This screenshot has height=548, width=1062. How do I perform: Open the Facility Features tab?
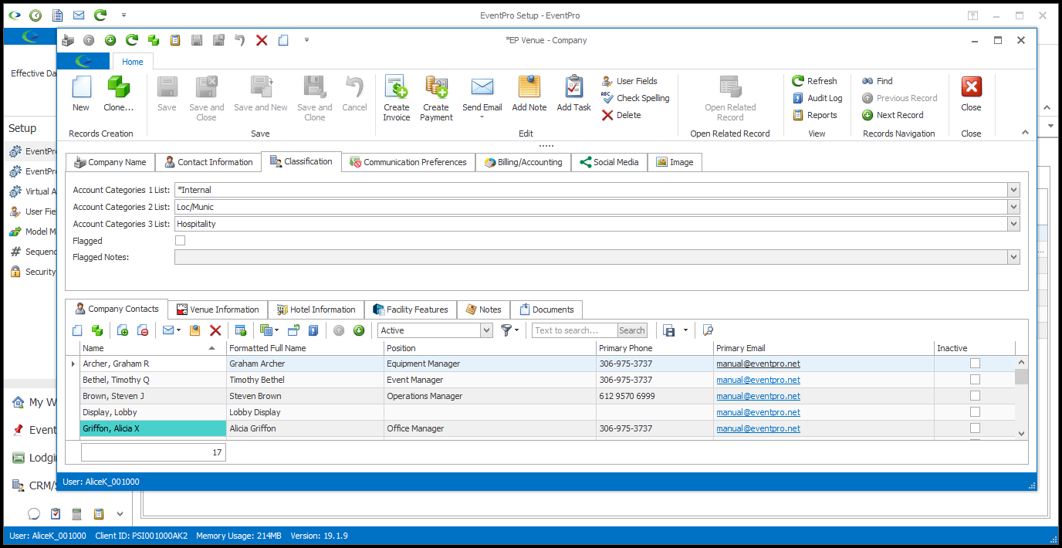[x=410, y=310]
